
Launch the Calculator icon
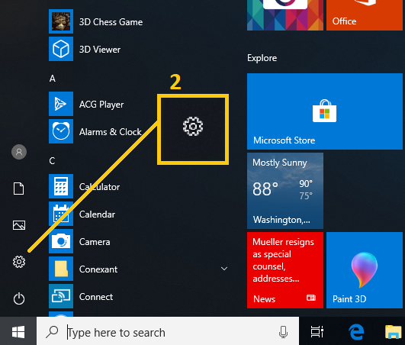pos(61,186)
